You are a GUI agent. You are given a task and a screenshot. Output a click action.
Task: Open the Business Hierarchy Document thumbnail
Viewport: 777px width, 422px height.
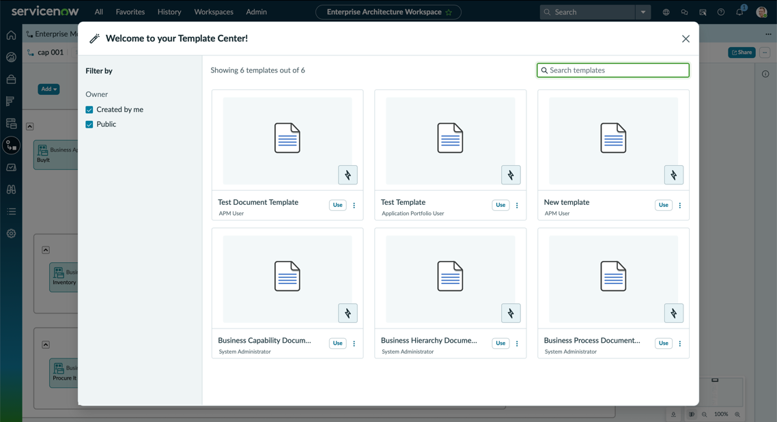pos(451,279)
